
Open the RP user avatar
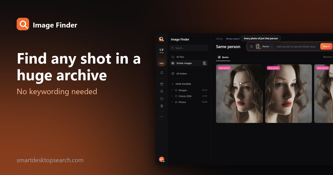(162, 159)
